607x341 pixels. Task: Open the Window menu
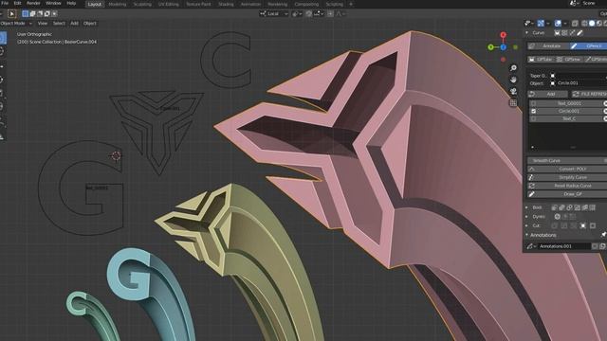(53, 3)
